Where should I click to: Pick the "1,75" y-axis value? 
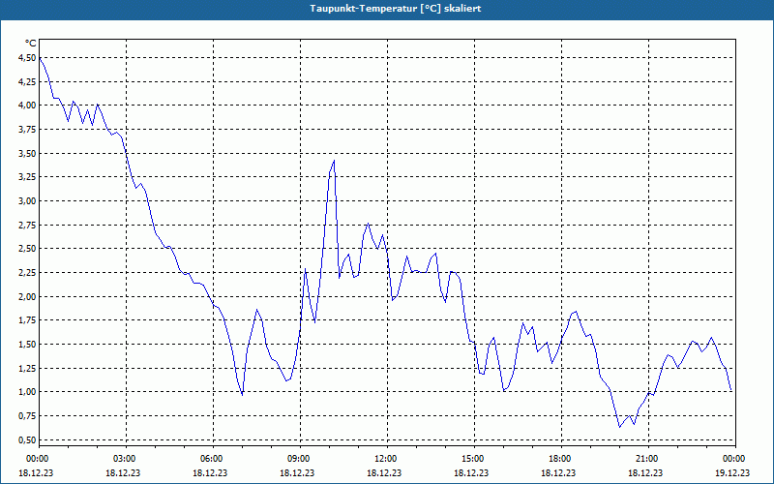(x=27, y=320)
